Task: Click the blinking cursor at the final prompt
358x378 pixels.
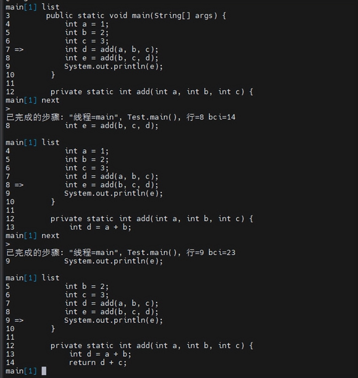Action: (44, 371)
